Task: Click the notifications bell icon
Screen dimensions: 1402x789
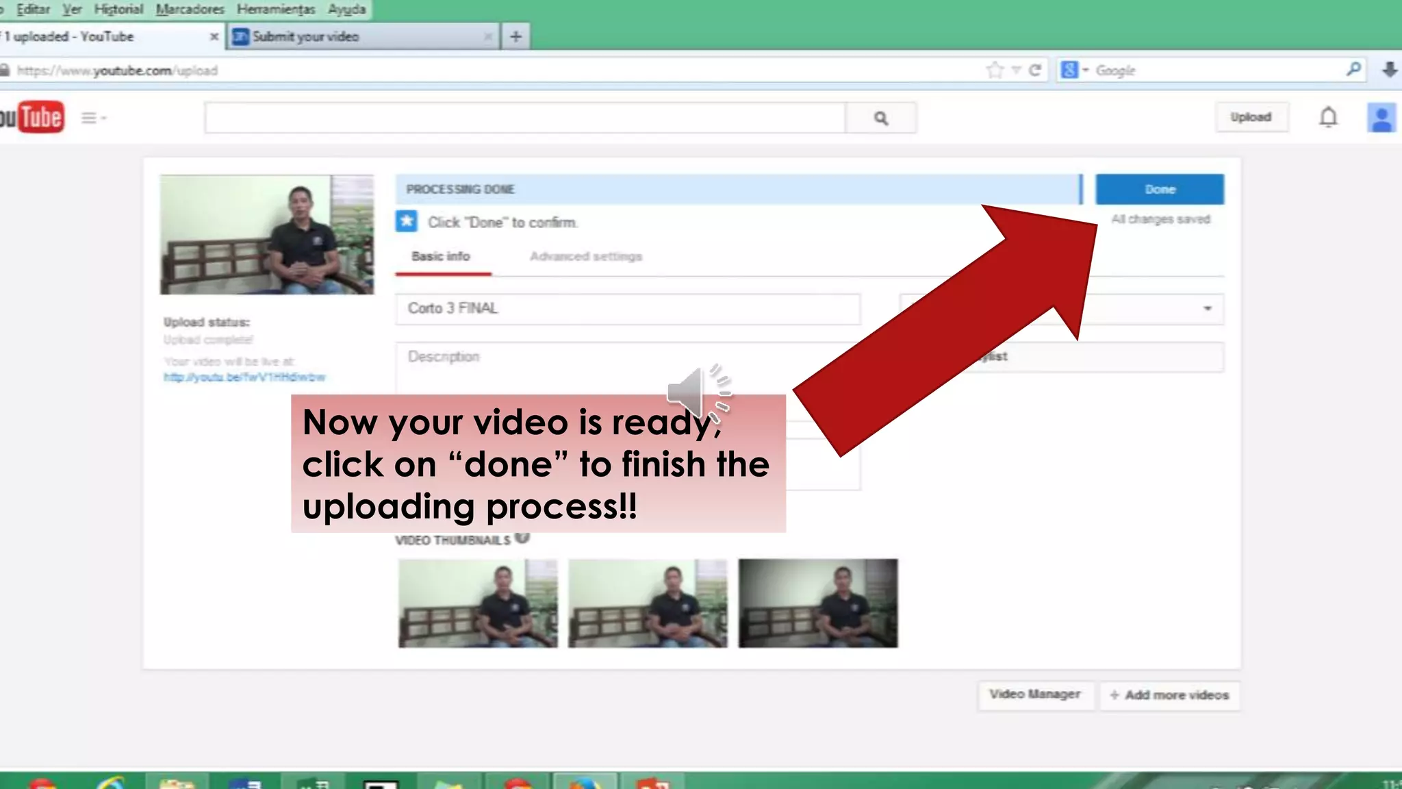Action: point(1328,118)
